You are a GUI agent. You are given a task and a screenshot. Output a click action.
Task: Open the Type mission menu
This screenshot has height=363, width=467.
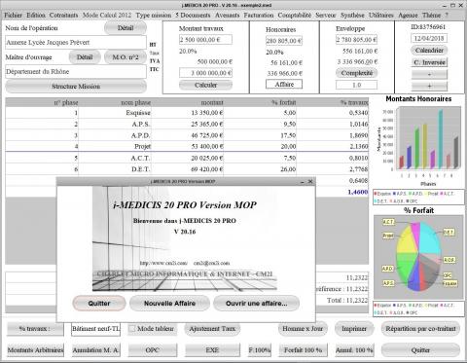[x=154, y=16]
